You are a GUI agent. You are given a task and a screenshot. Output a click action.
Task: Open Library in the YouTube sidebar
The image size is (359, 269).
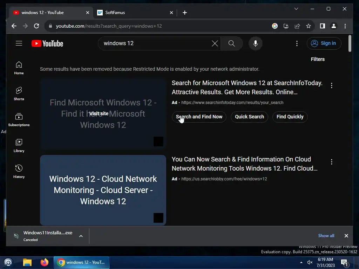click(x=19, y=145)
